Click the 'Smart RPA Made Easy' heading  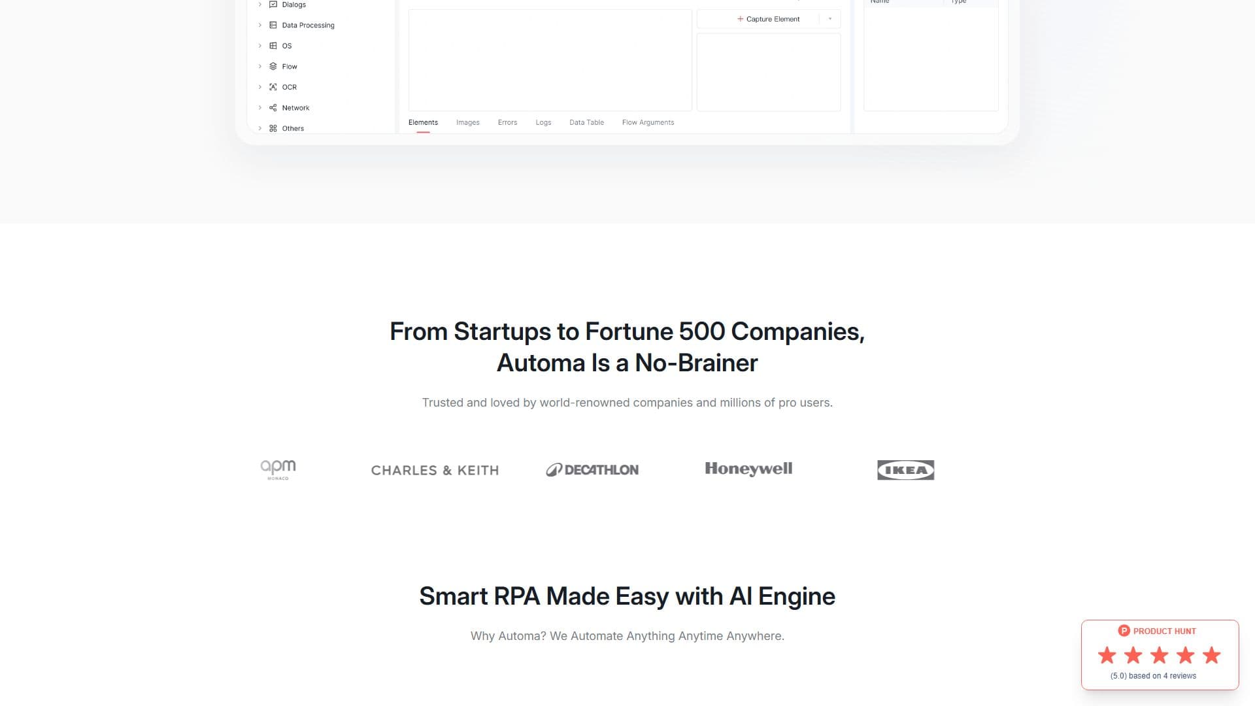(627, 596)
